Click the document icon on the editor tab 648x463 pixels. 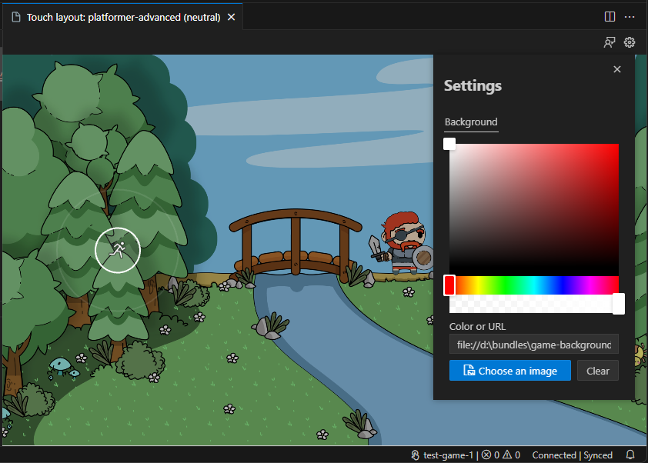[x=17, y=16]
